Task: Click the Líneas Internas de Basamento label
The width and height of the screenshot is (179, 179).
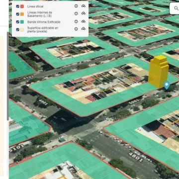Action: (x=40, y=14)
